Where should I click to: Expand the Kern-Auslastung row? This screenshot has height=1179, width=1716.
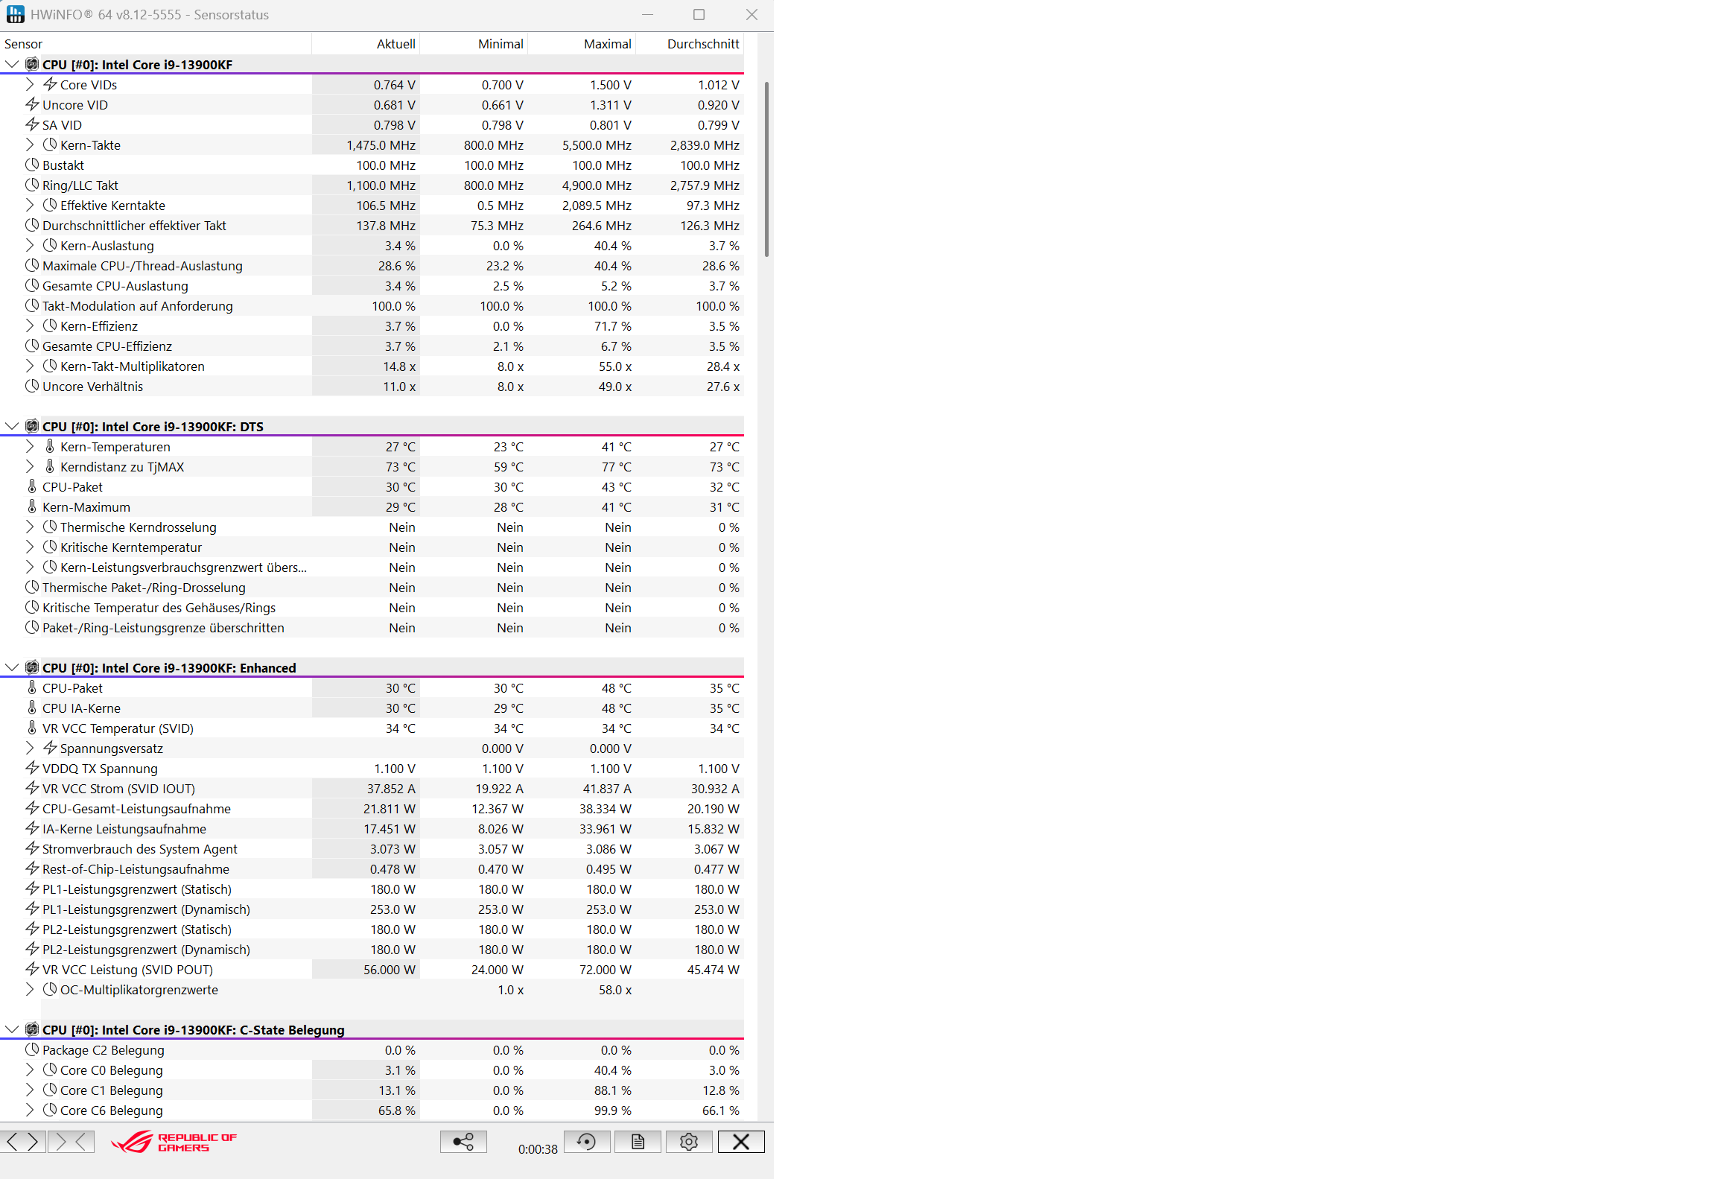click(30, 245)
